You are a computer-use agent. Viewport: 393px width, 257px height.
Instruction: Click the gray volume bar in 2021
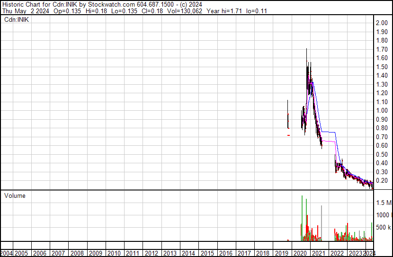pyautogui.click(x=322, y=223)
